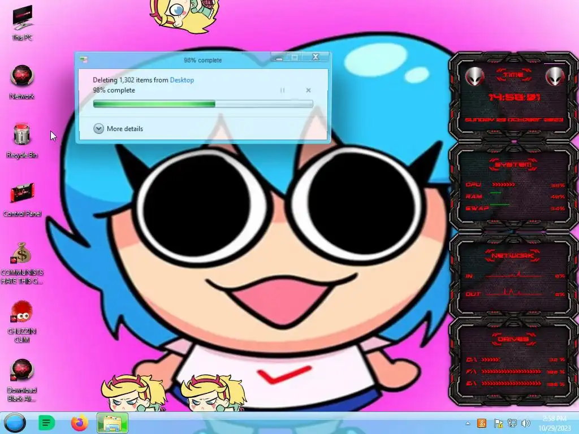Click the left alien head in TIME widget
Viewport: 579px width, 434px height.
pos(474,77)
